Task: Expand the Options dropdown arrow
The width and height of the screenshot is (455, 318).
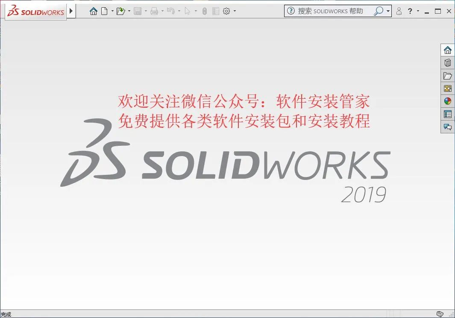Action: 235,11
